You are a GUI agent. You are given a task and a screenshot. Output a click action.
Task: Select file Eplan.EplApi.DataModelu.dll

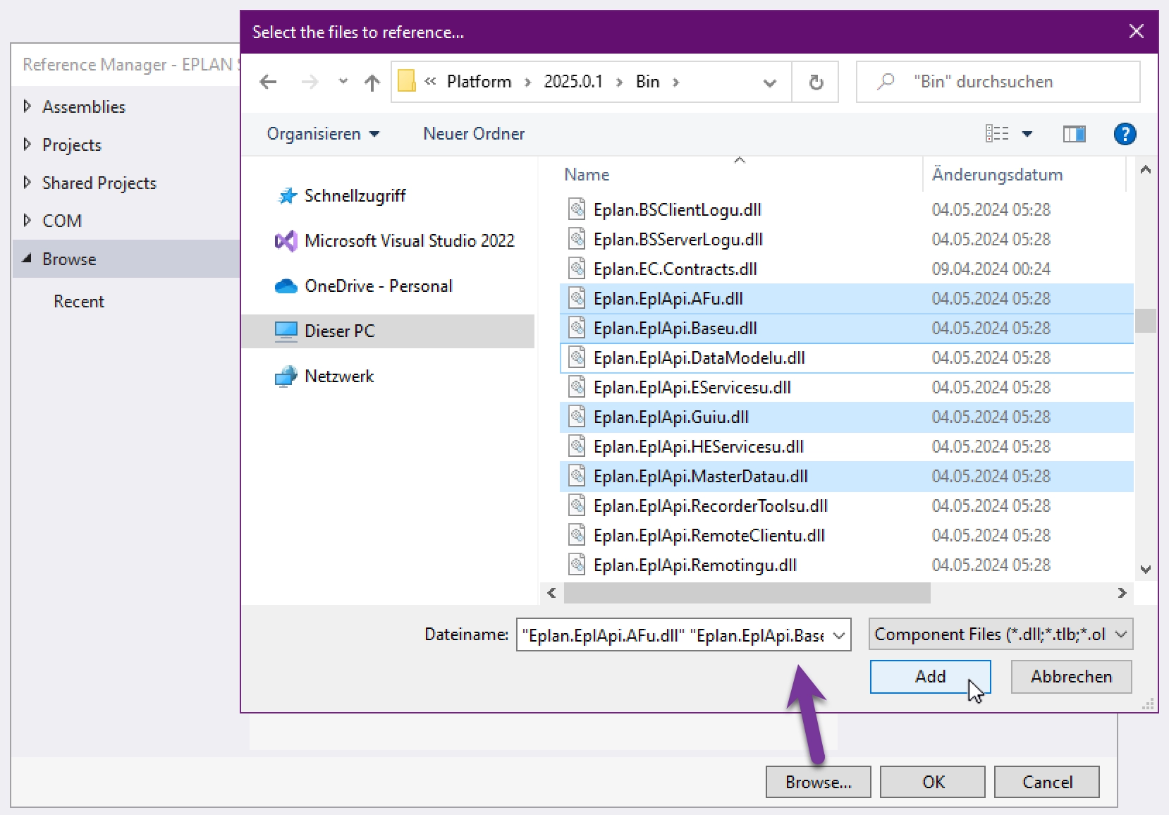846,357
